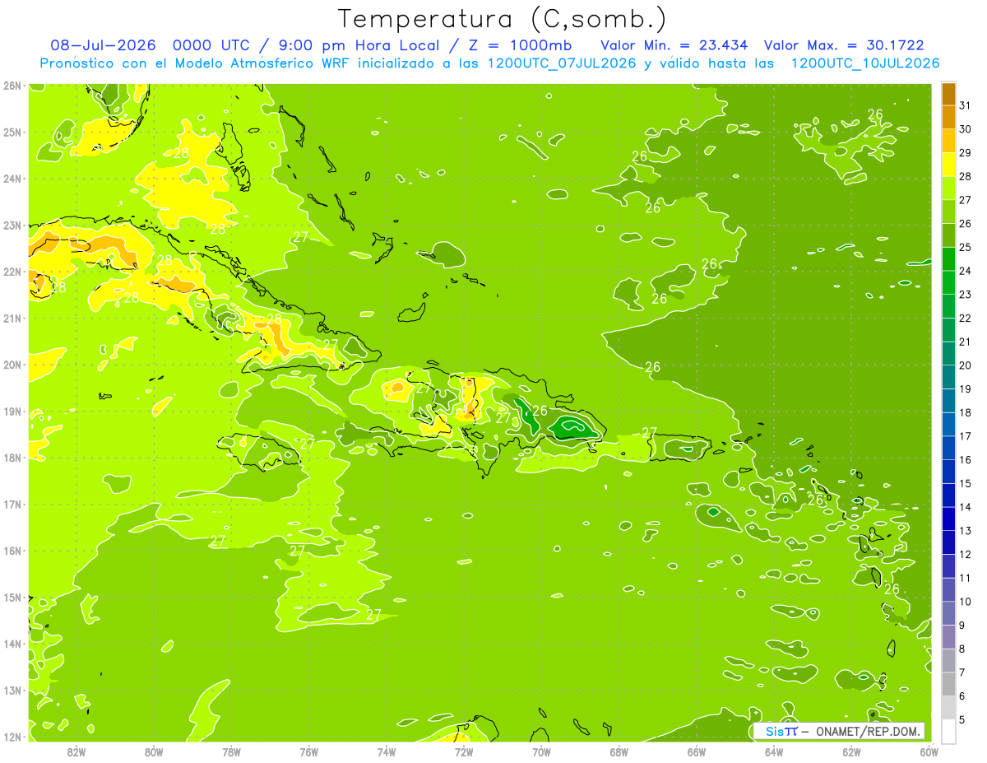The image size is (987, 763).
Task: Click the valid-until time "1200UTC_10JUL2026"
Action: pyautogui.click(x=865, y=63)
